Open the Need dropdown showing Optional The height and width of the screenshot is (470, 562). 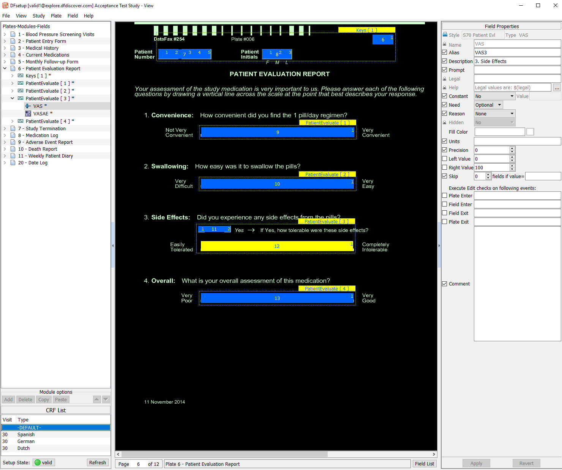[488, 105]
